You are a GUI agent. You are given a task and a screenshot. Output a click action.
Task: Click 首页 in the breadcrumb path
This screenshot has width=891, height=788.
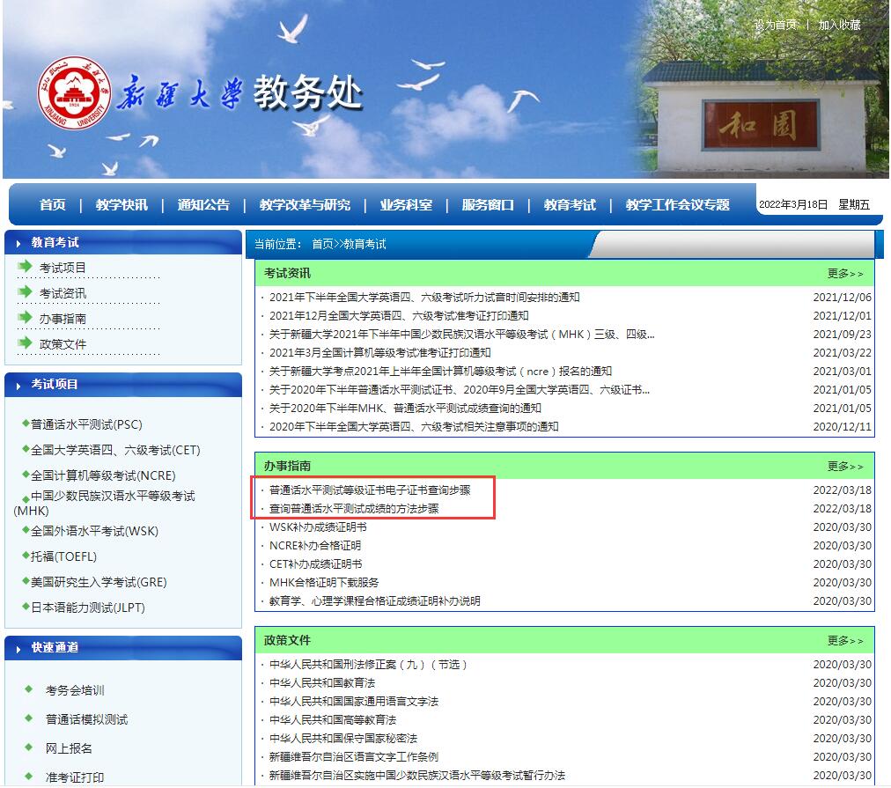pyautogui.click(x=322, y=244)
